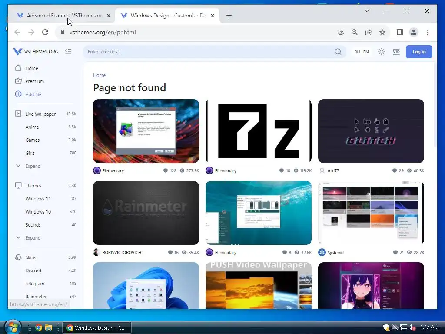The image size is (445, 334).
Task: Click the Windows Start button
Action: [13, 327]
